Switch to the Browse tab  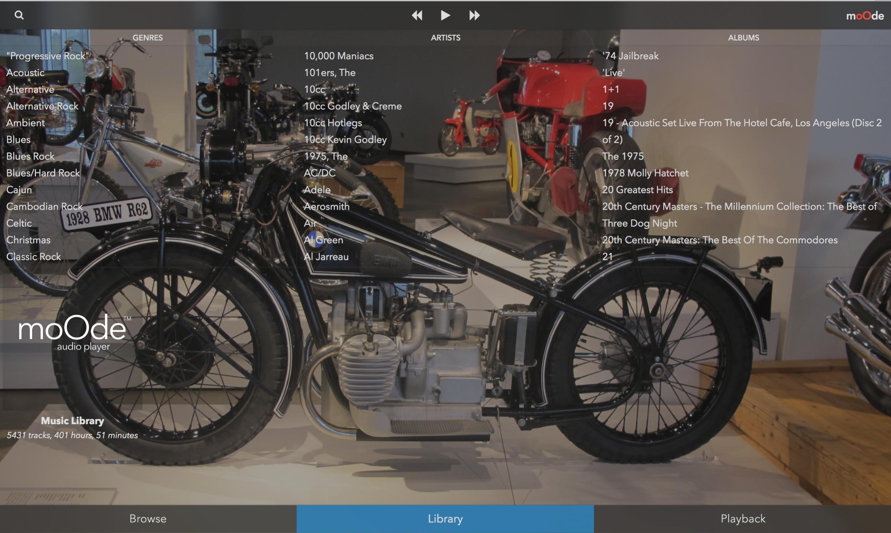148,519
